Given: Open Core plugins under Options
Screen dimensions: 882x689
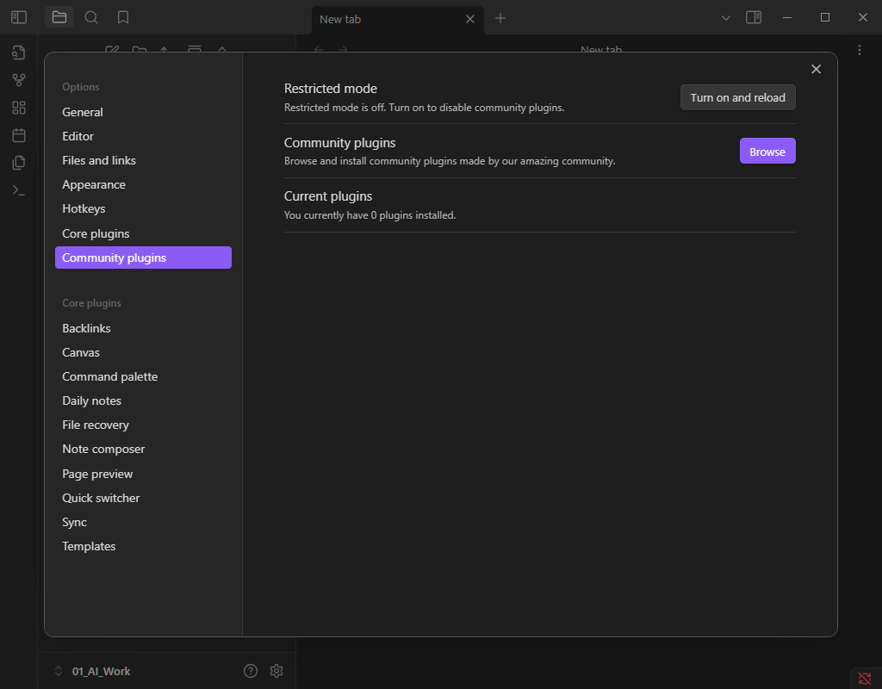Looking at the screenshot, I should [x=143, y=233].
